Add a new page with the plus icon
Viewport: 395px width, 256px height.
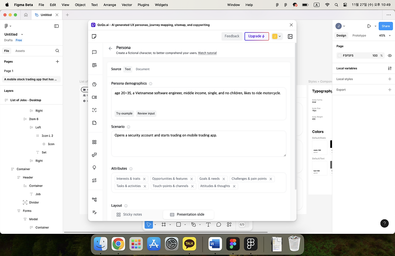[x=57, y=62]
